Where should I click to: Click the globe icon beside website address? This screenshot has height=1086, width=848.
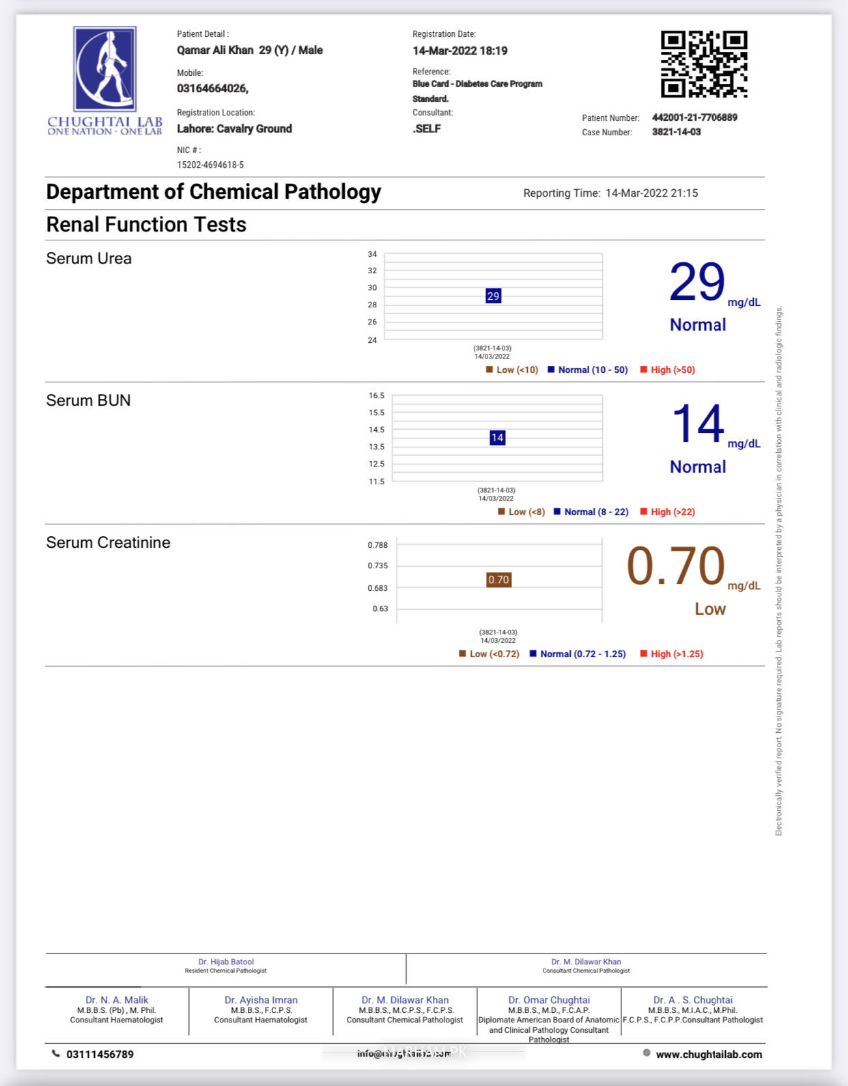(x=647, y=1053)
